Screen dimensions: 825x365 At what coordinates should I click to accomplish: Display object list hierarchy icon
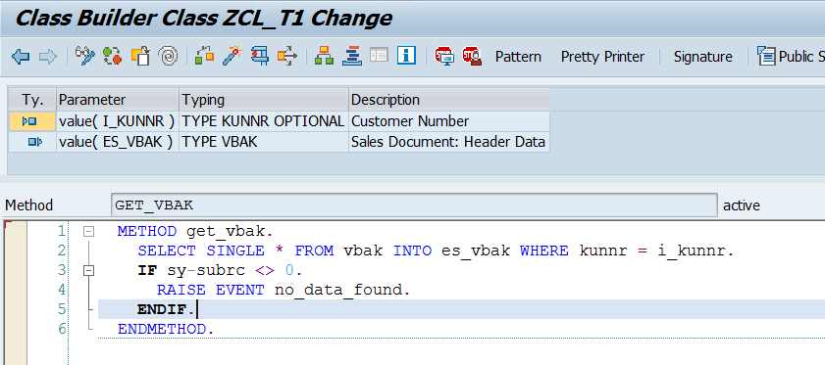tap(324, 56)
